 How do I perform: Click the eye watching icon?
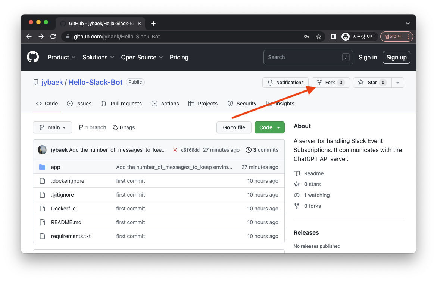pyautogui.click(x=297, y=195)
